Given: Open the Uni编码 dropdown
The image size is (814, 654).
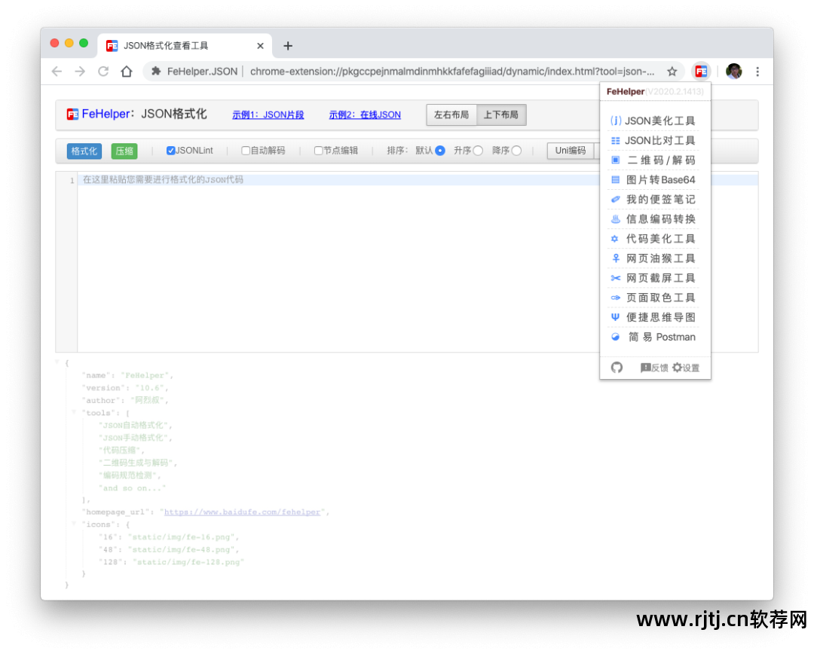Looking at the screenshot, I should click(572, 151).
